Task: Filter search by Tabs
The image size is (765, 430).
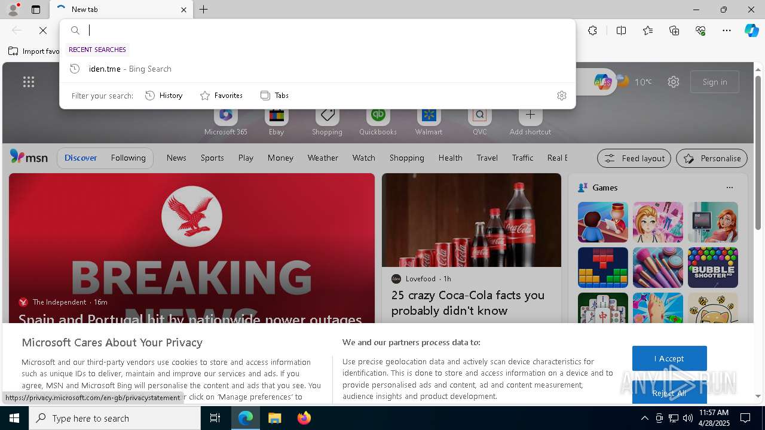Action: click(274, 96)
